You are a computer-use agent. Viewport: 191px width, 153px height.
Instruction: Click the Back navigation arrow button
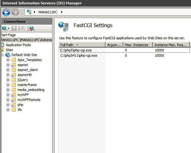6,12
